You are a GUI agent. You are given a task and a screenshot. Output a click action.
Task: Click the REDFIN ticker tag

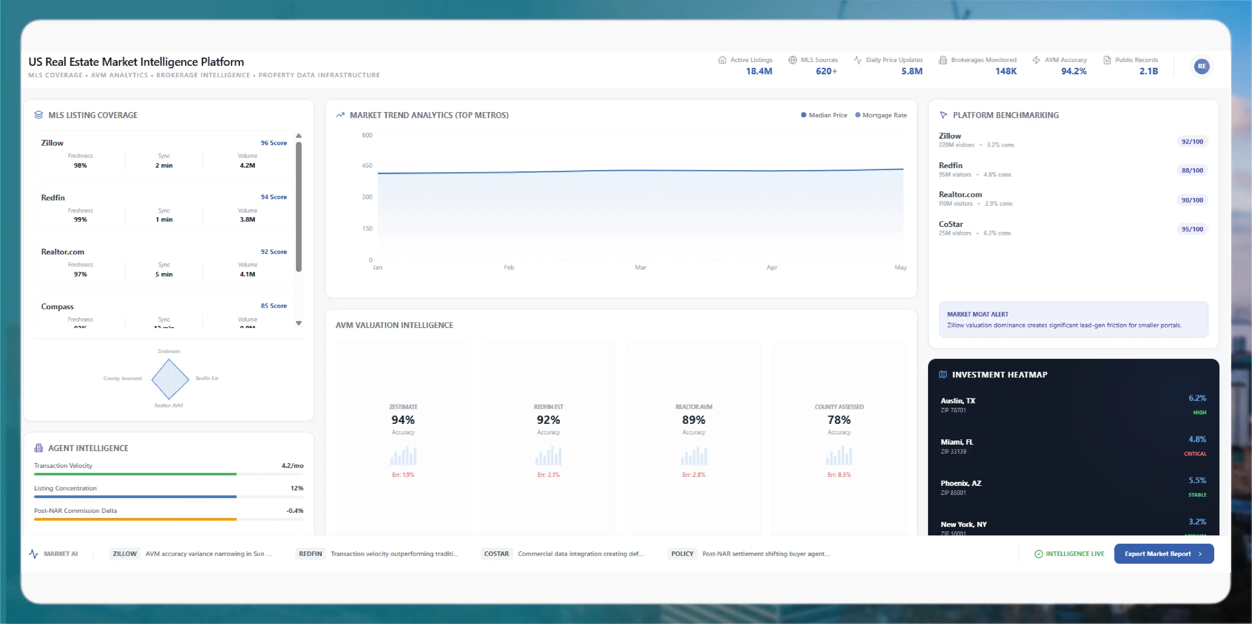[x=310, y=554]
